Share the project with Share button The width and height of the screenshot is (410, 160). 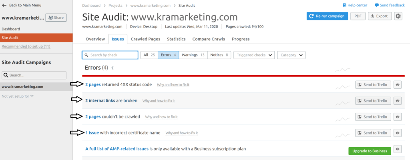tap(56, 18)
